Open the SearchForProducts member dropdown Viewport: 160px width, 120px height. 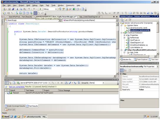[117, 21]
